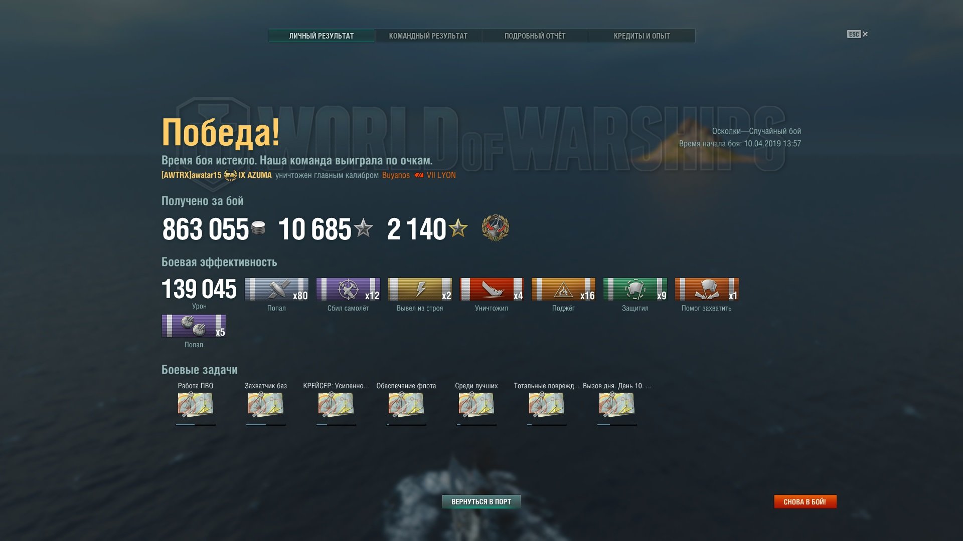Click the Вернуться в порт button

tap(481, 501)
